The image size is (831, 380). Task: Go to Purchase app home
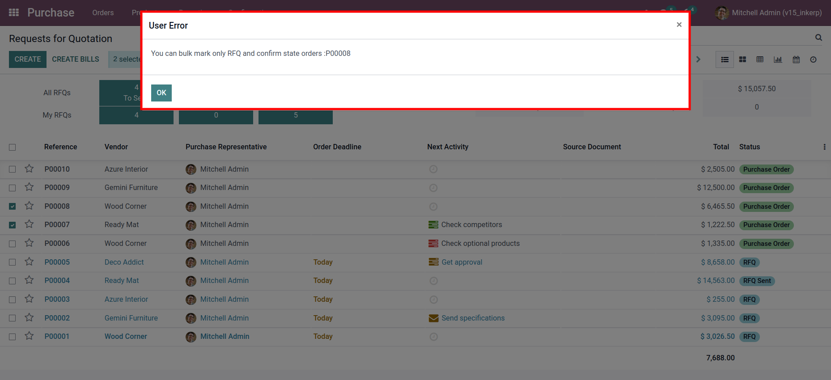tap(51, 13)
